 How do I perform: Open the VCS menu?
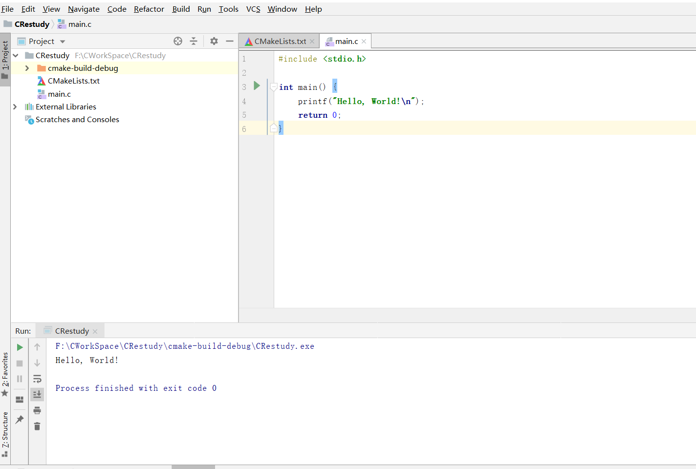click(253, 9)
